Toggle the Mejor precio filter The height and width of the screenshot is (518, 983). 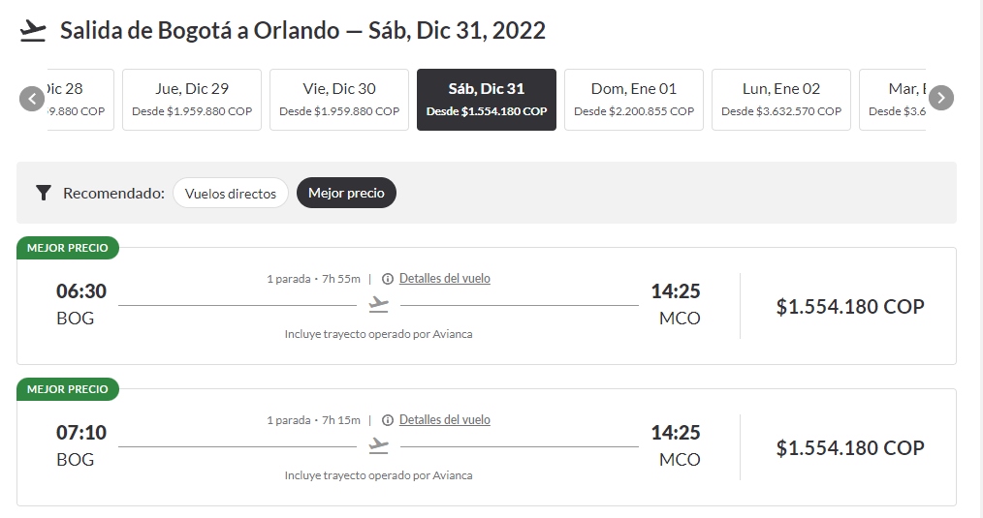tap(346, 193)
